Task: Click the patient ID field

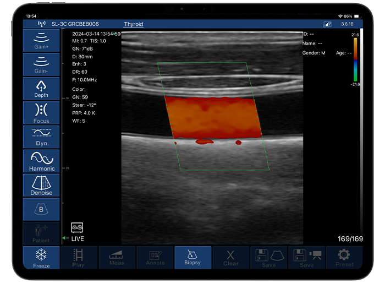Action: click(x=309, y=34)
